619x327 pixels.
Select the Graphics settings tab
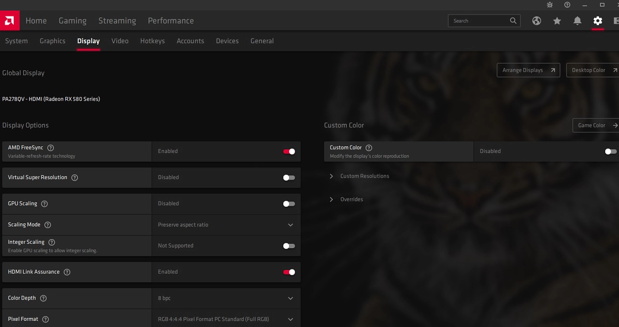(x=52, y=41)
